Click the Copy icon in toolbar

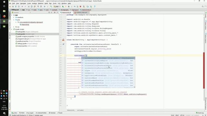[x=32, y=6]
